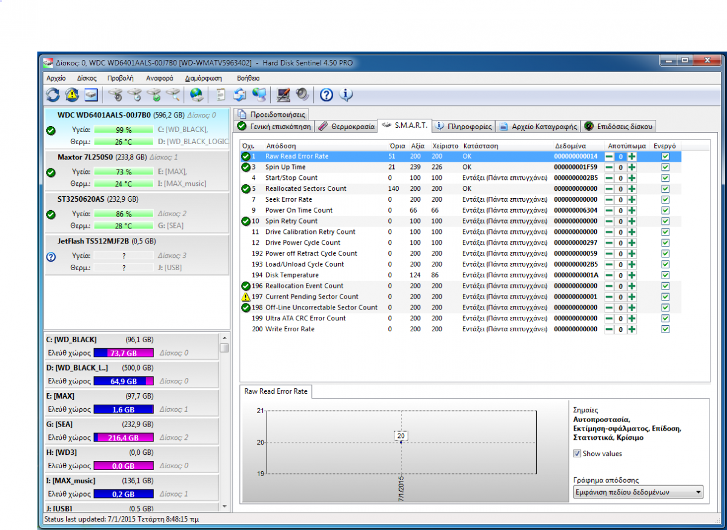Open the Αναφορά menu

point(159,78)
